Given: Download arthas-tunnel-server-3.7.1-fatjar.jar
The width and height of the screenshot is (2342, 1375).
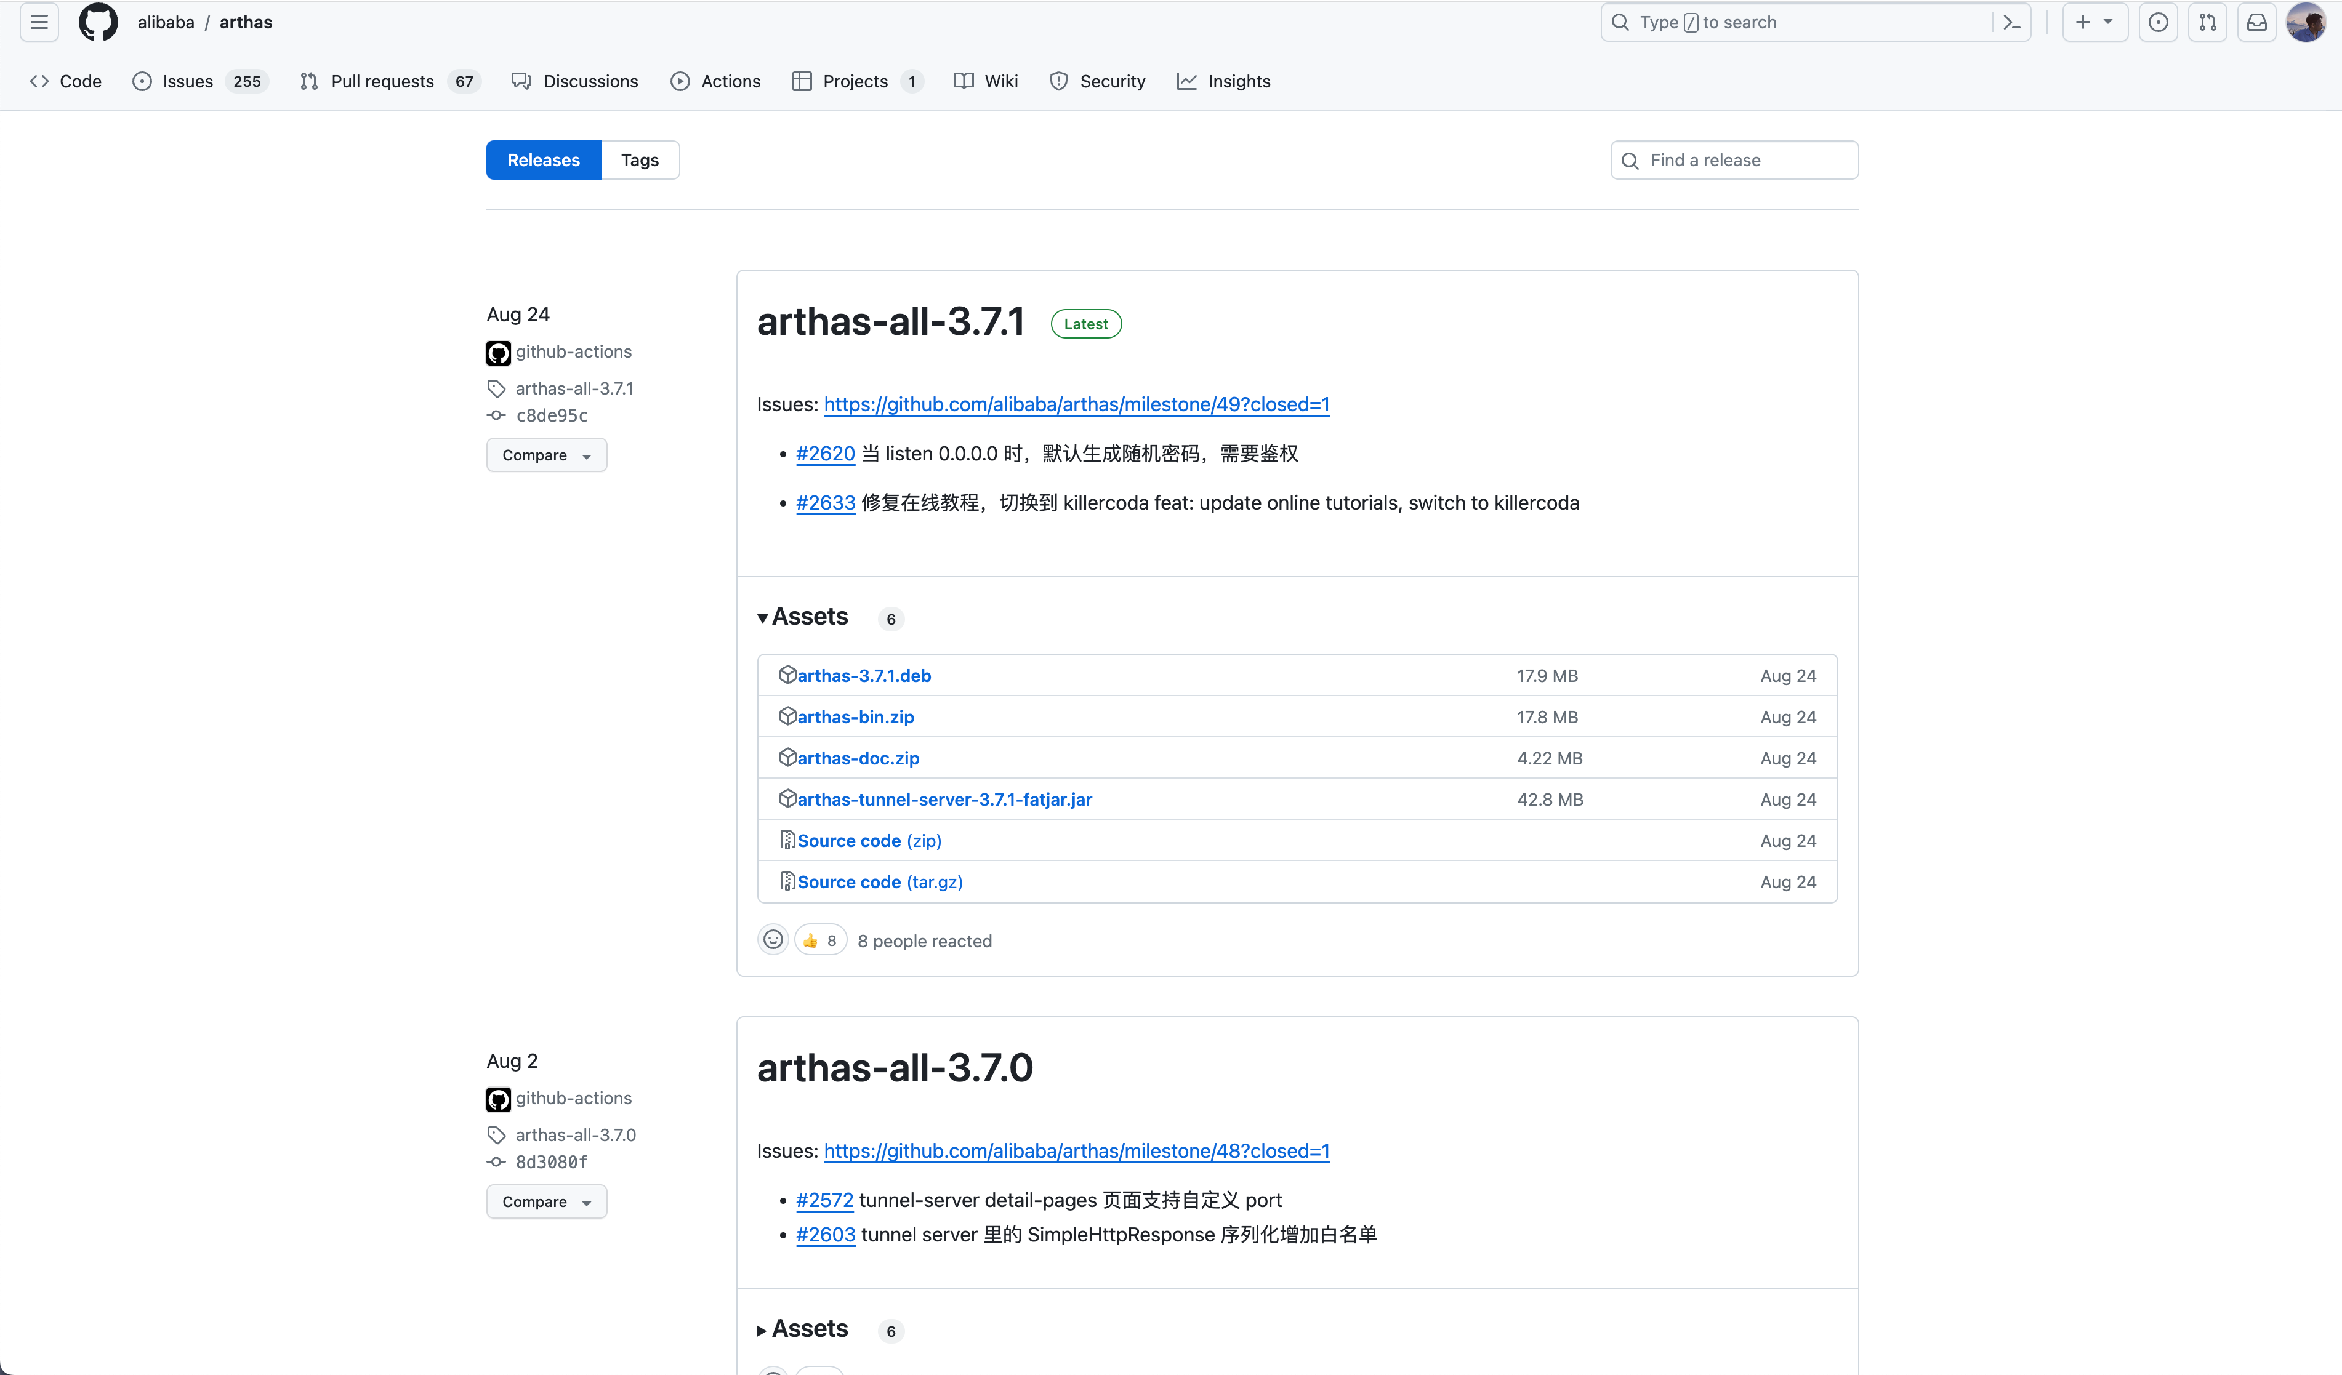Looking at the screenshot, I should tap(944, 799).
